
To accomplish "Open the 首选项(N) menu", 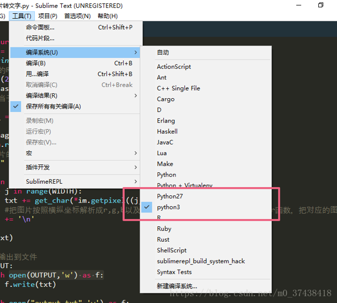I will pyautogui.click(x=77, y=16).
